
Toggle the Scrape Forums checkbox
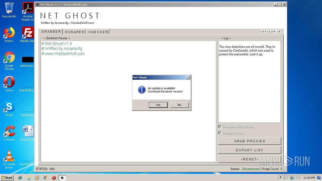[220, 133]
